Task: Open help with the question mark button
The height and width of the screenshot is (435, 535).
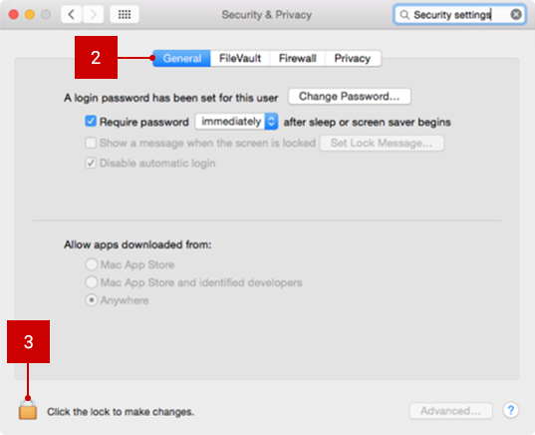Action: tap(510, 410)
